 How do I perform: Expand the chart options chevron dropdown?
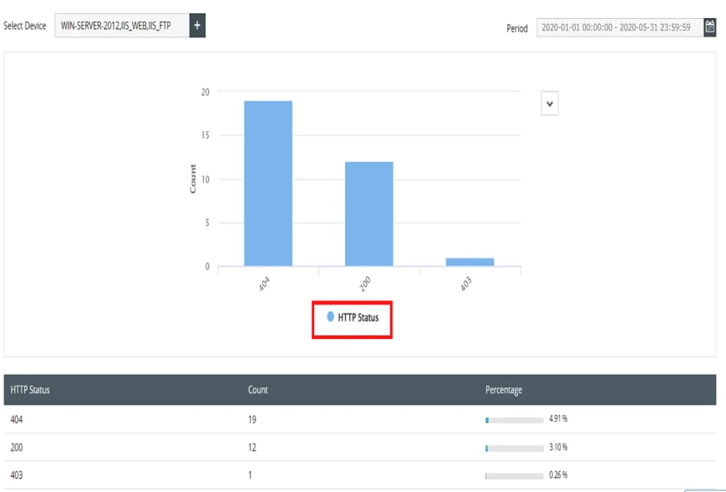(x=550, y=104)
